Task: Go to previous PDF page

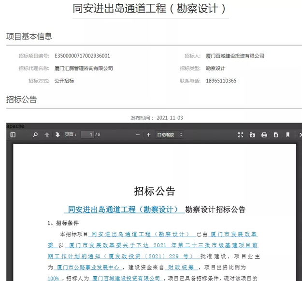Action: coord(47,135)
